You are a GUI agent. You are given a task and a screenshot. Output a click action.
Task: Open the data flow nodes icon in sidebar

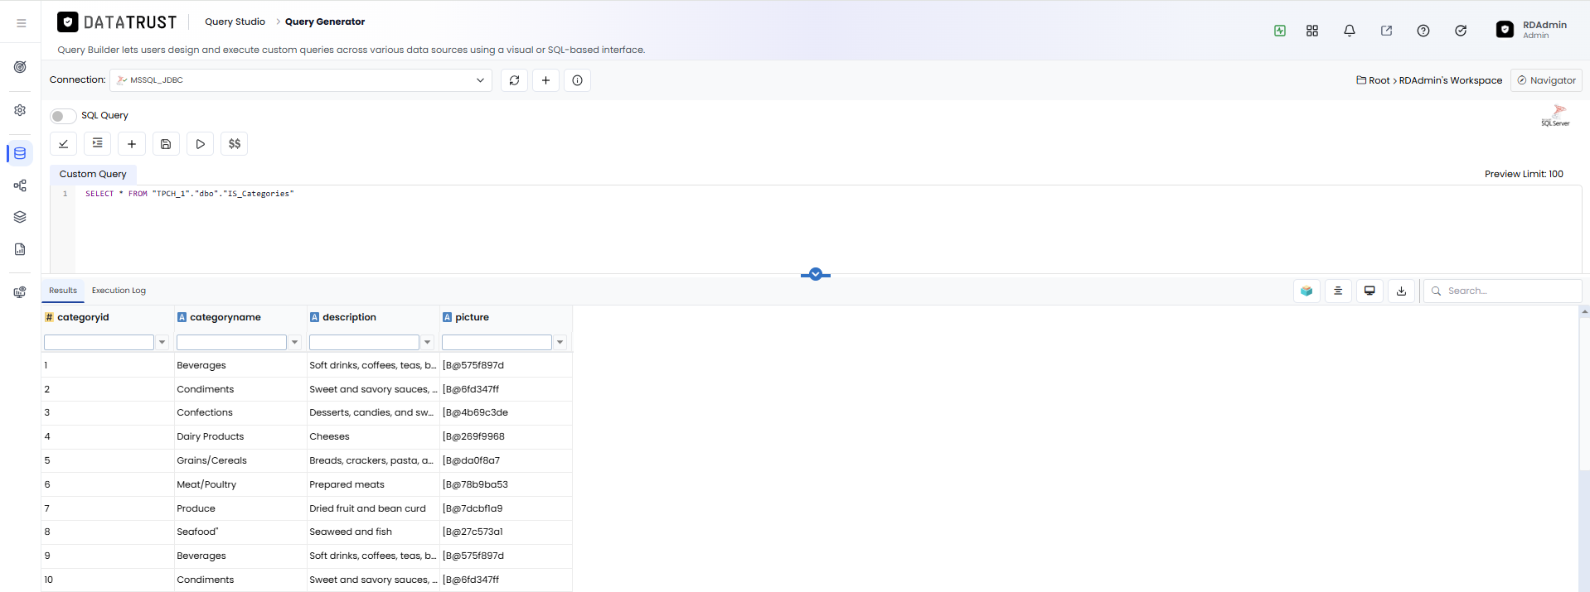coord(20,185)
